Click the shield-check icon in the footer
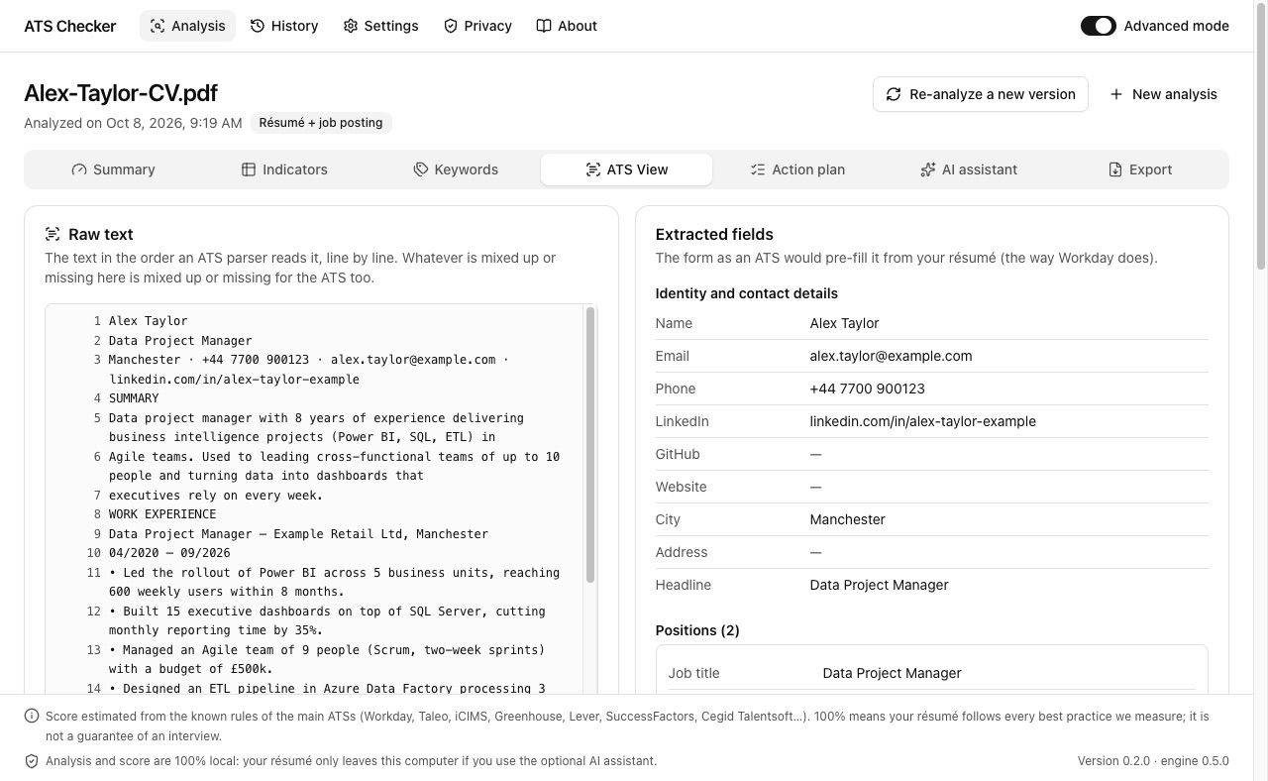The width and height of the screenshot is (1268, 781). point(32,761)
